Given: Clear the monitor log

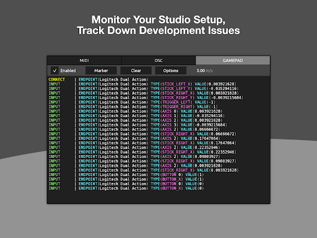Looking at the screenshot, I should (136, 71).
